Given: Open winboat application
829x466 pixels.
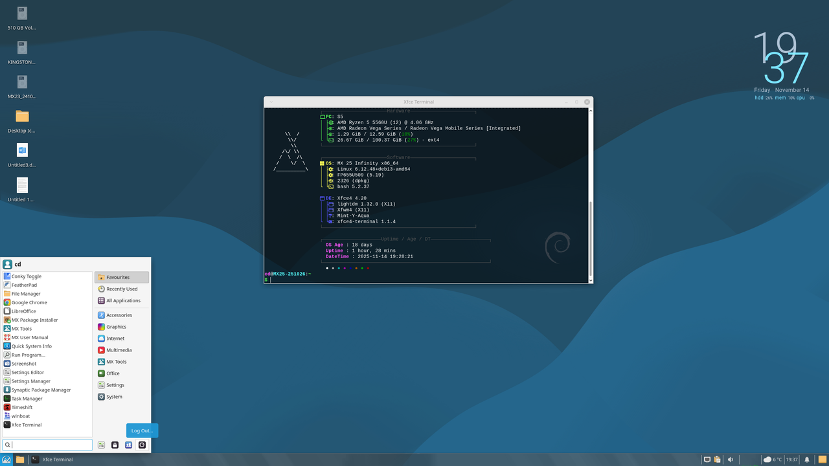Looking at the screenshot, I should 47,416.
